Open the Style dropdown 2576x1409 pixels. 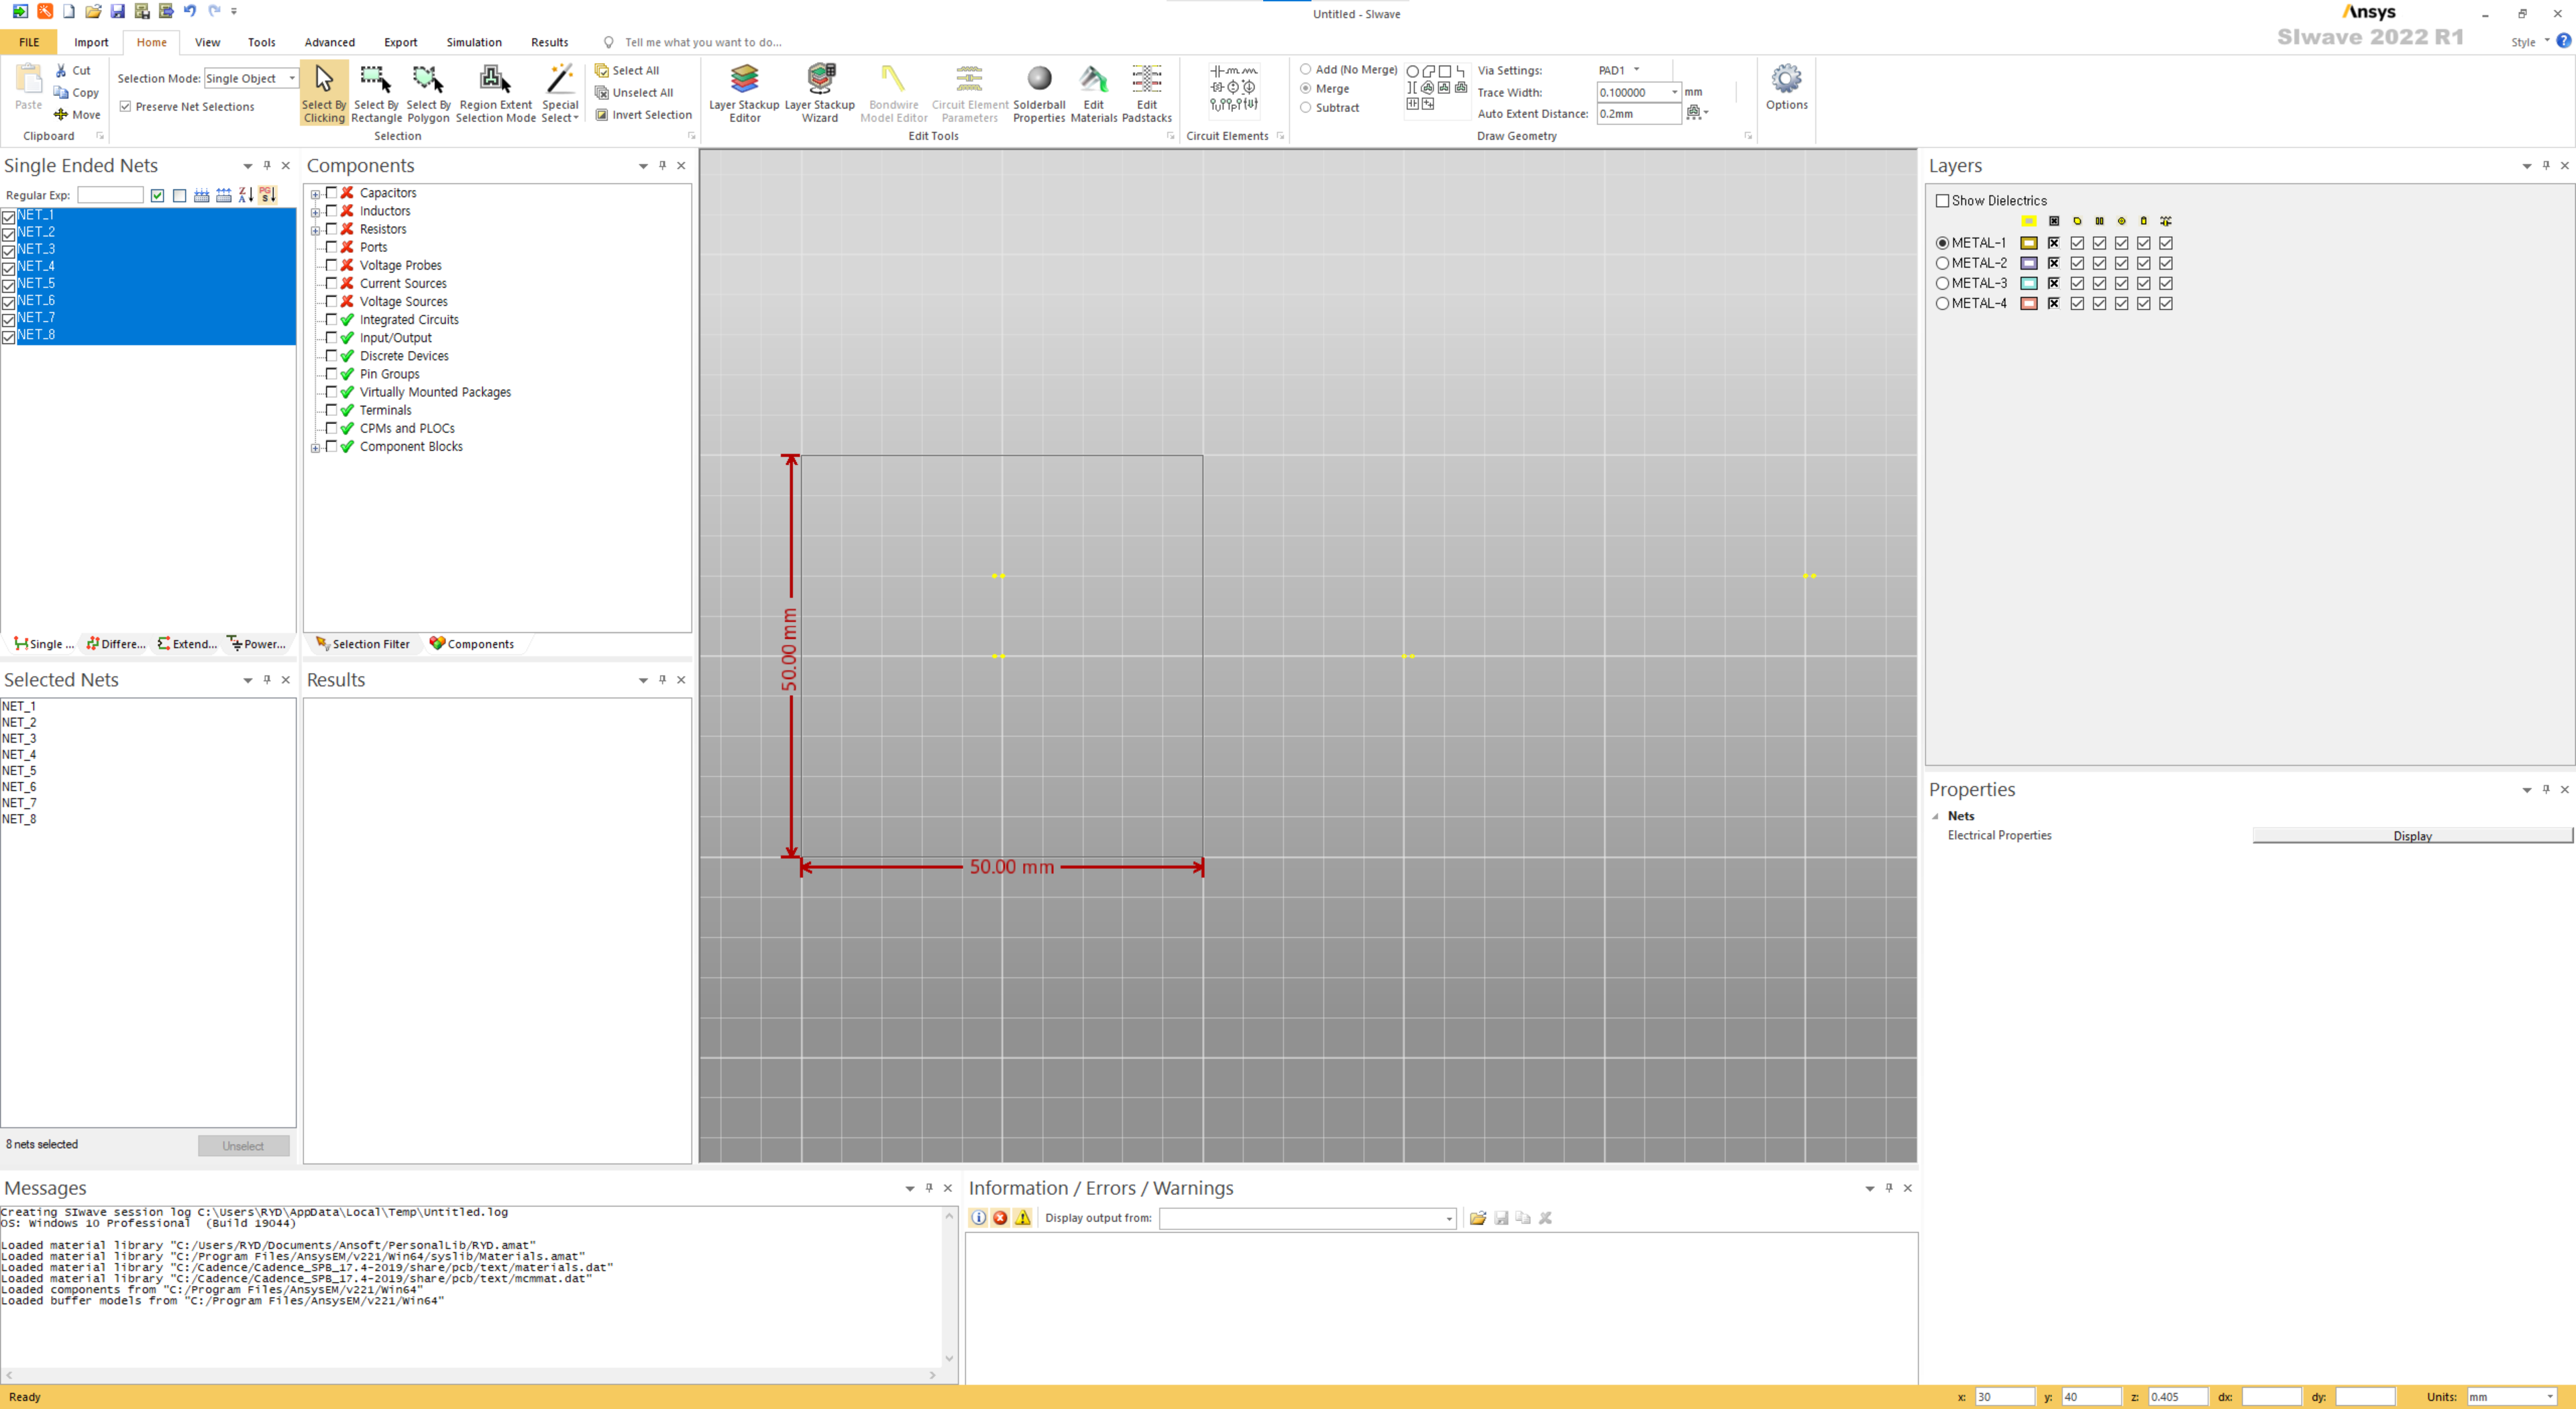pyautogui.click(x=2530, y=42)
